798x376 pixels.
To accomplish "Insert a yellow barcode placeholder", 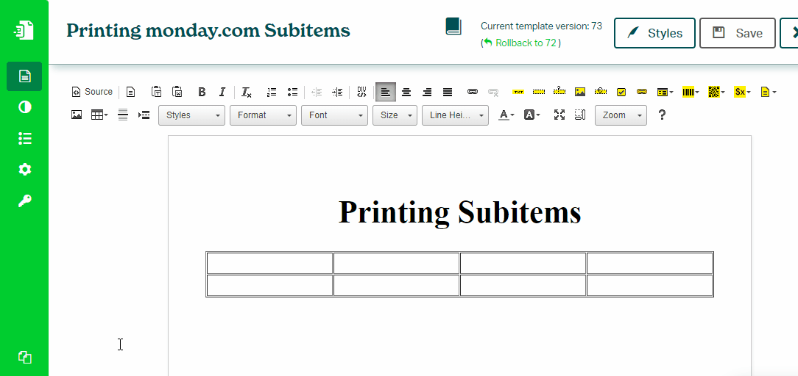I will [688, 92].
